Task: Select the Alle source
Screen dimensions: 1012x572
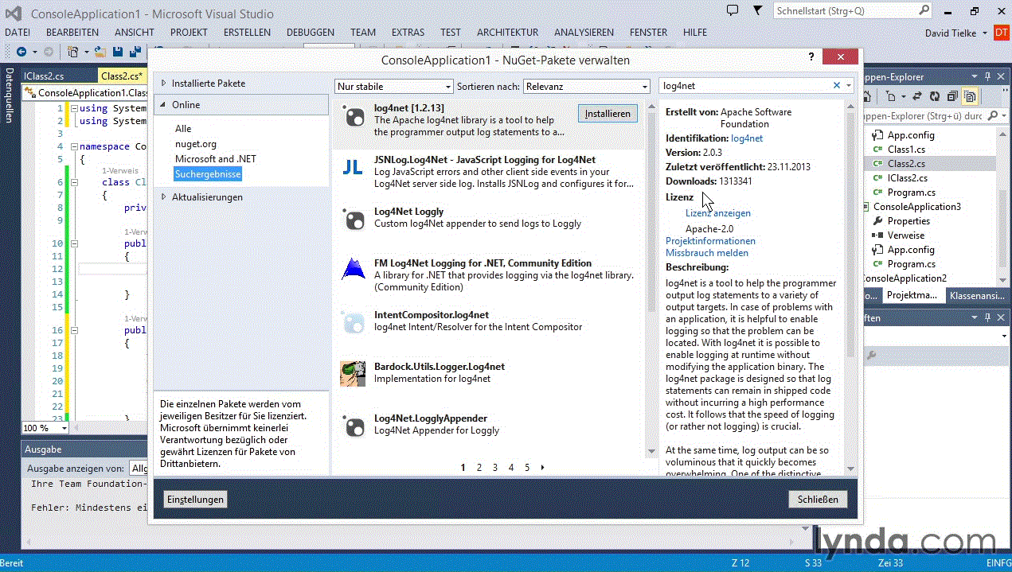Action: 183,129
